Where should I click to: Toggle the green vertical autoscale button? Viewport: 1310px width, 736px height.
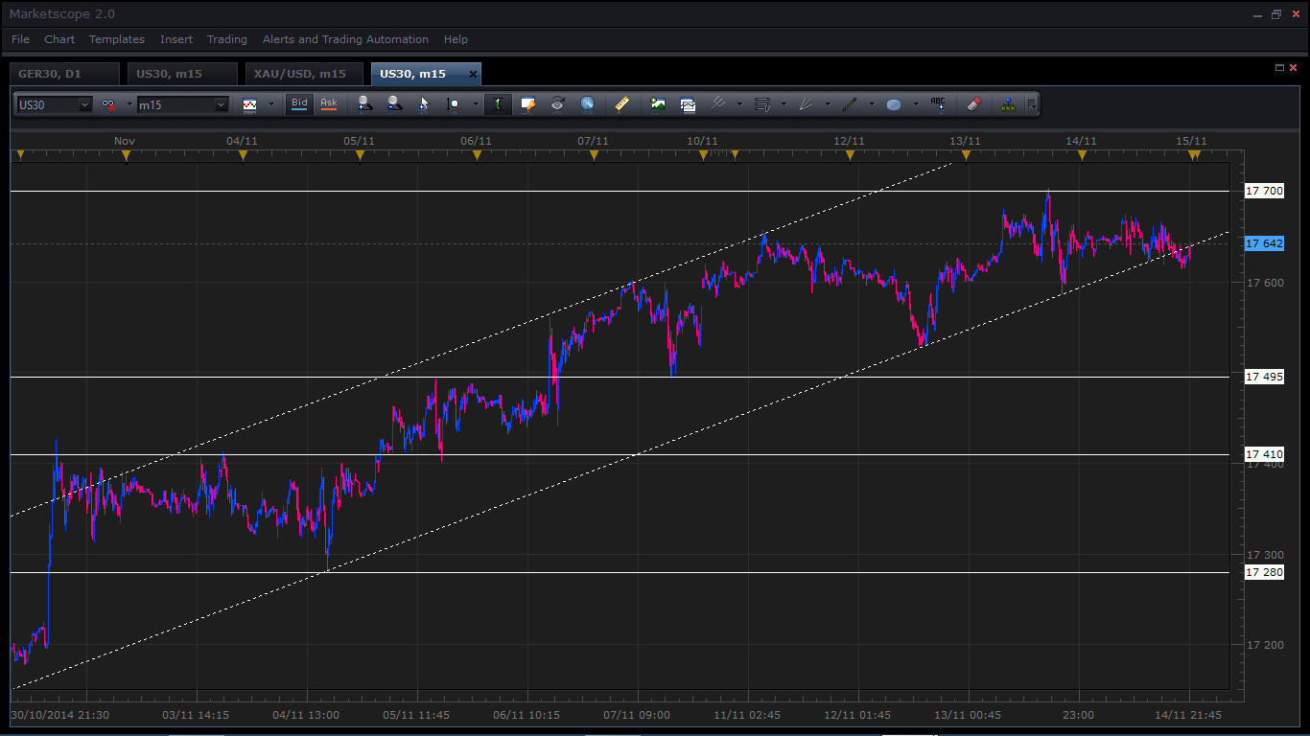pos(498,104)
